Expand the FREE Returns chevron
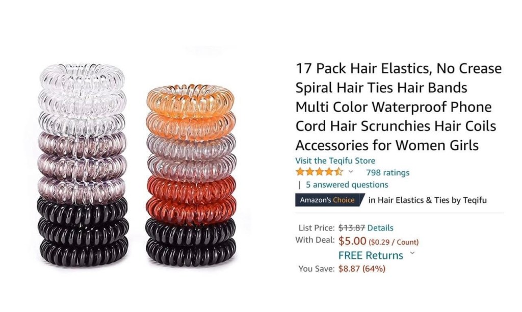This screenshot has height=312, width=522. [412, 253]
